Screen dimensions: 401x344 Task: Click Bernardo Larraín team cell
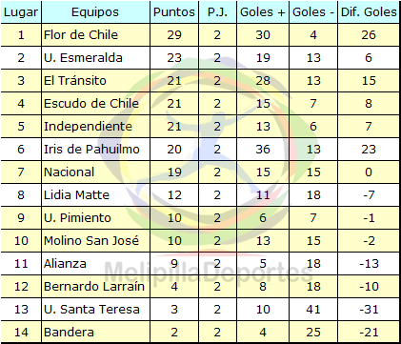95,287
